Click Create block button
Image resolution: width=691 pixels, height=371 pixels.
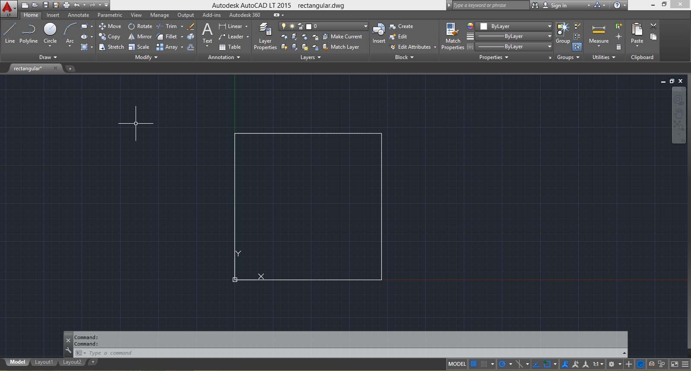[401, 26]
